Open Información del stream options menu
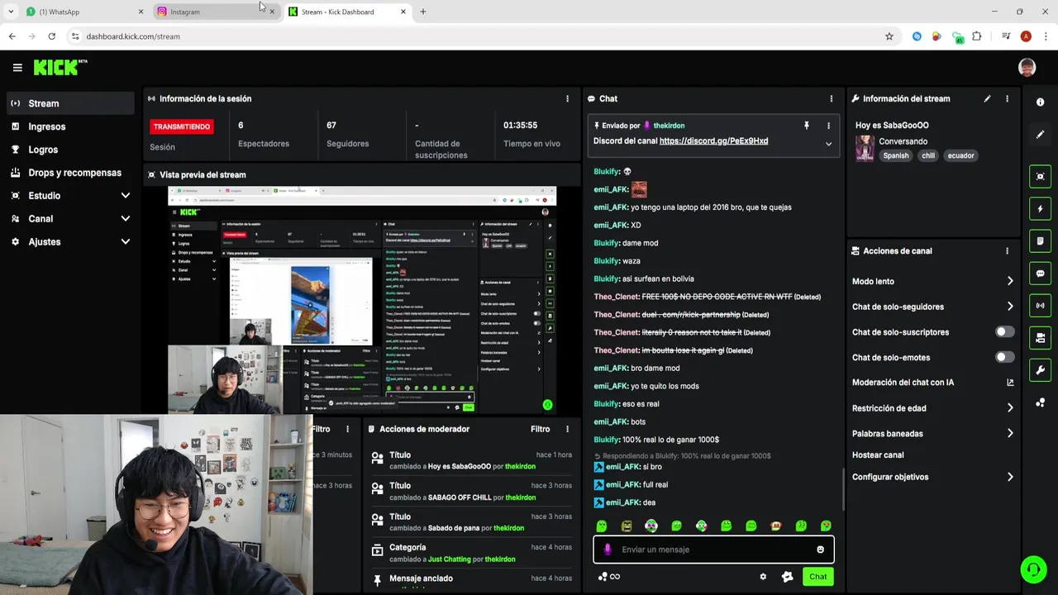The height and width of the screenshot is (595, 1058). (x=1007, y=98)
